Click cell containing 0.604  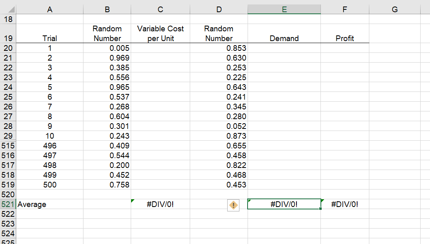point(107,116)
